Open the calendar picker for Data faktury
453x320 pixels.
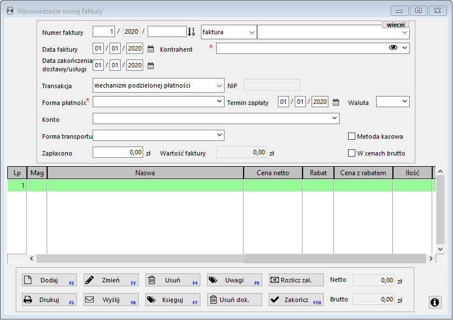tap(150, 49)
